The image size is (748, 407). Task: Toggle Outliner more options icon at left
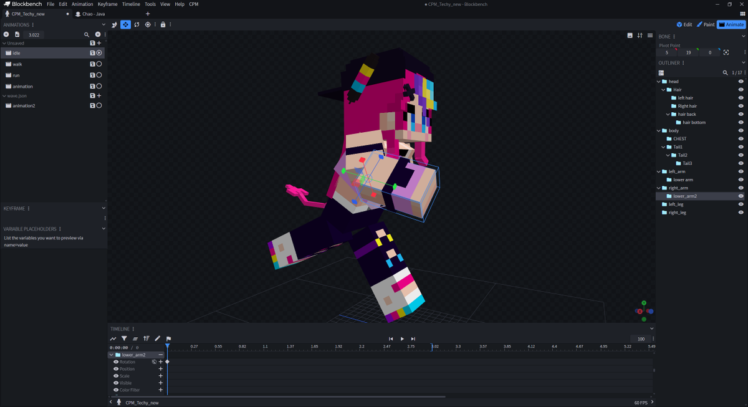661,73
